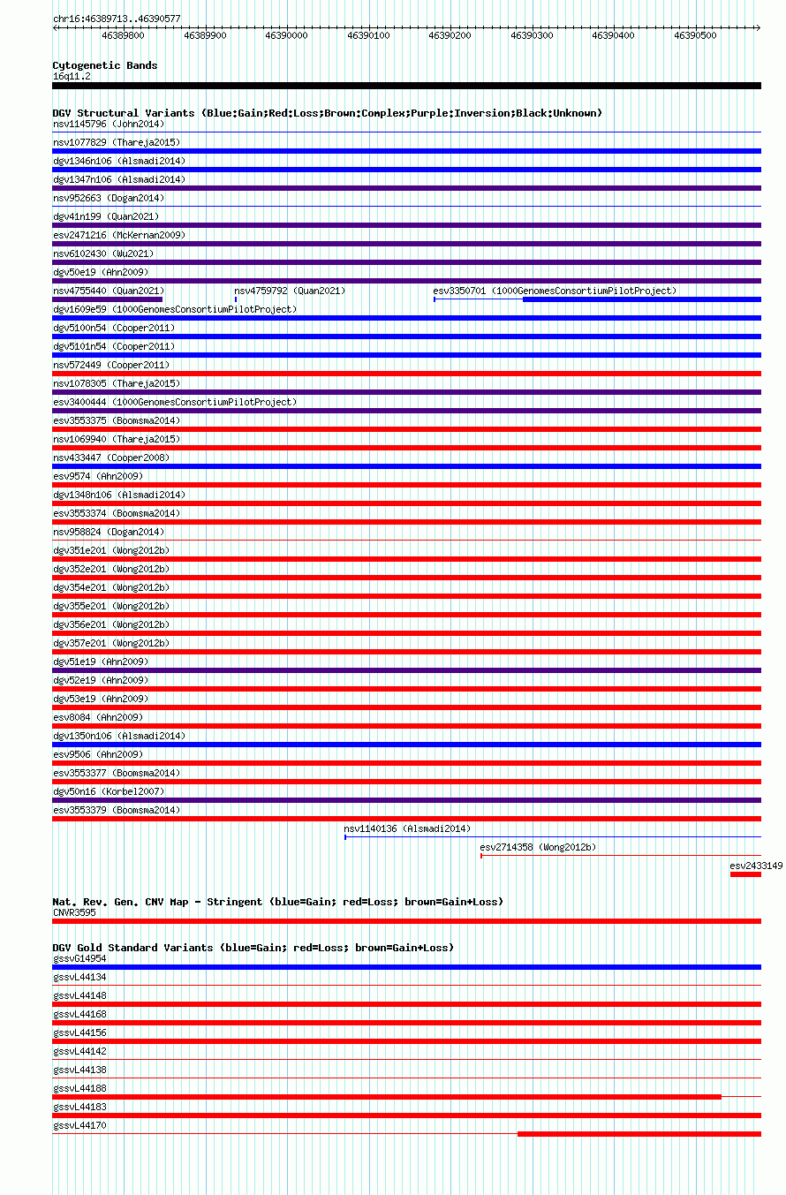The width and height of the screenshot is (786, 1195).
Task: Click the nsv1069940 (Thareja2015) label
Action: coord(117,439)
